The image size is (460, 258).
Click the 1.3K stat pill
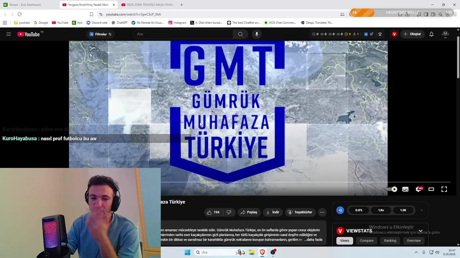click(403, 210)
